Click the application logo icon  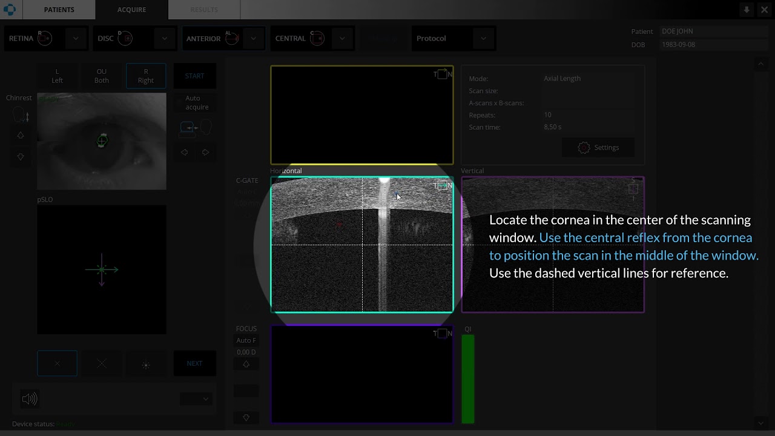(8, 9)
